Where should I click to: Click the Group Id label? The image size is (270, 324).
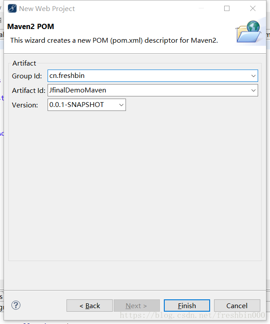27,76
